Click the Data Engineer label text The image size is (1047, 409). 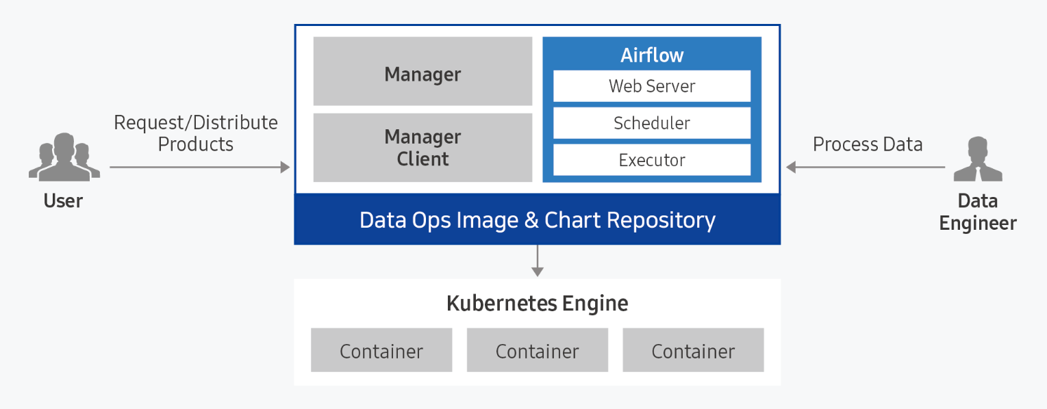click(977, 212)
